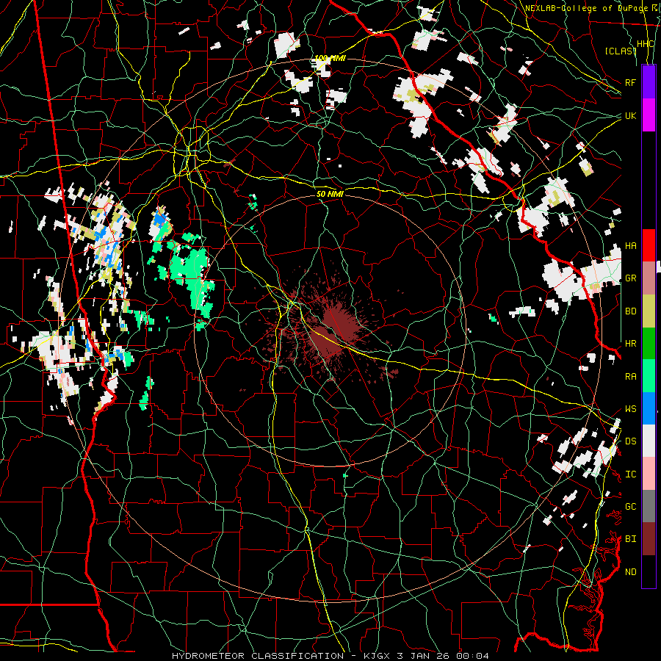Screen dimensions: 661x661
Task: Click the DS legend label
Action: [x=630, y=441]
